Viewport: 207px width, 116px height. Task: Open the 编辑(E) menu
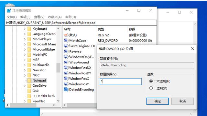[x=25, y=17]
